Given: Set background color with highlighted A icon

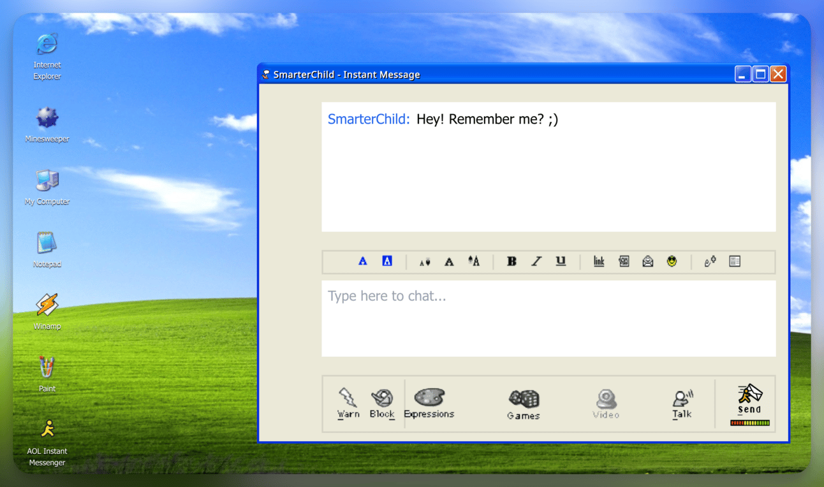Looking at the screenshot, I should pyautogui.click(x=387, y=261).
